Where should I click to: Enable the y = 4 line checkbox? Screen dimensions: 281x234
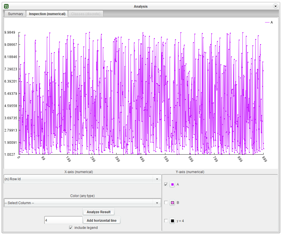pyautogui.click(x=166, y=221)
